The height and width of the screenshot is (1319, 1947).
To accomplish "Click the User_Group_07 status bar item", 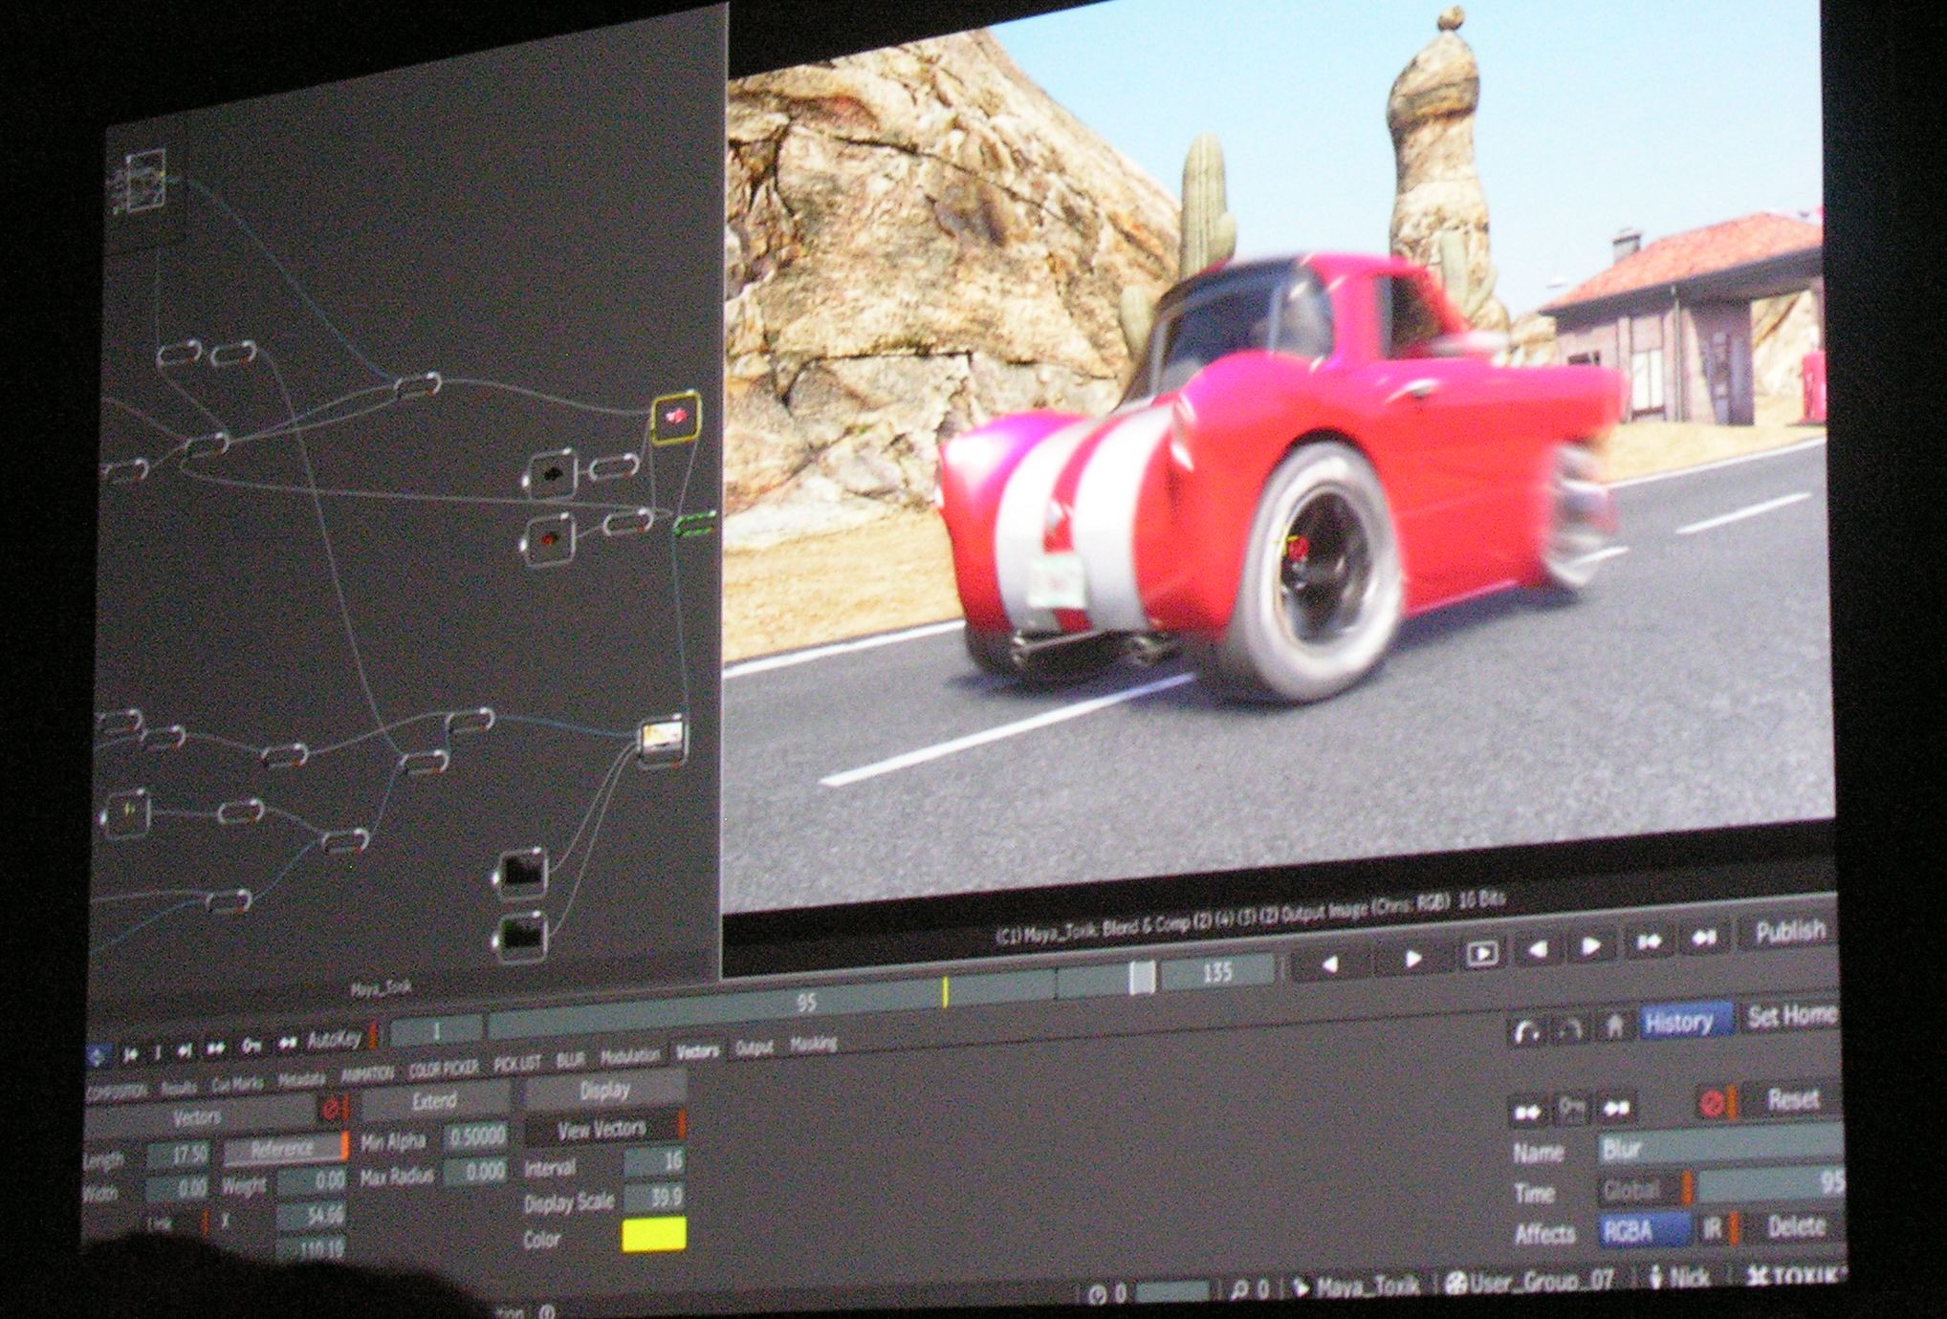I will (1530, 1281).
